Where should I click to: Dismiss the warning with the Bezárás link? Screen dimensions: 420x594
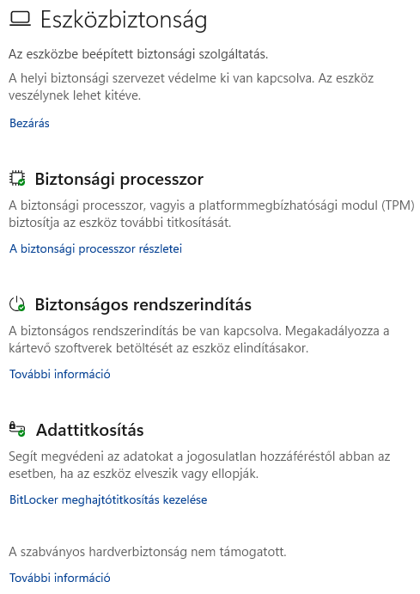tap(29, 123)
